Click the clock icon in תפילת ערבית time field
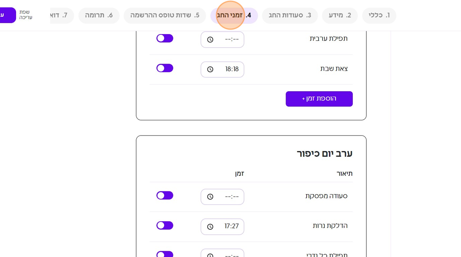This screenshot has height=257, width=461. [210, 40]
